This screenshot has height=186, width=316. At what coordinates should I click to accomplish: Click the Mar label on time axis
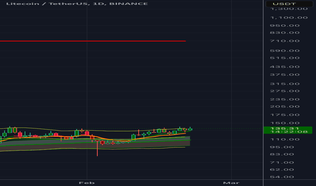[x=231, y=183]
